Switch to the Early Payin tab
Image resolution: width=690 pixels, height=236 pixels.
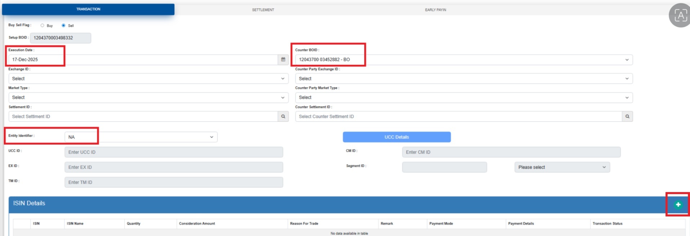435,10
